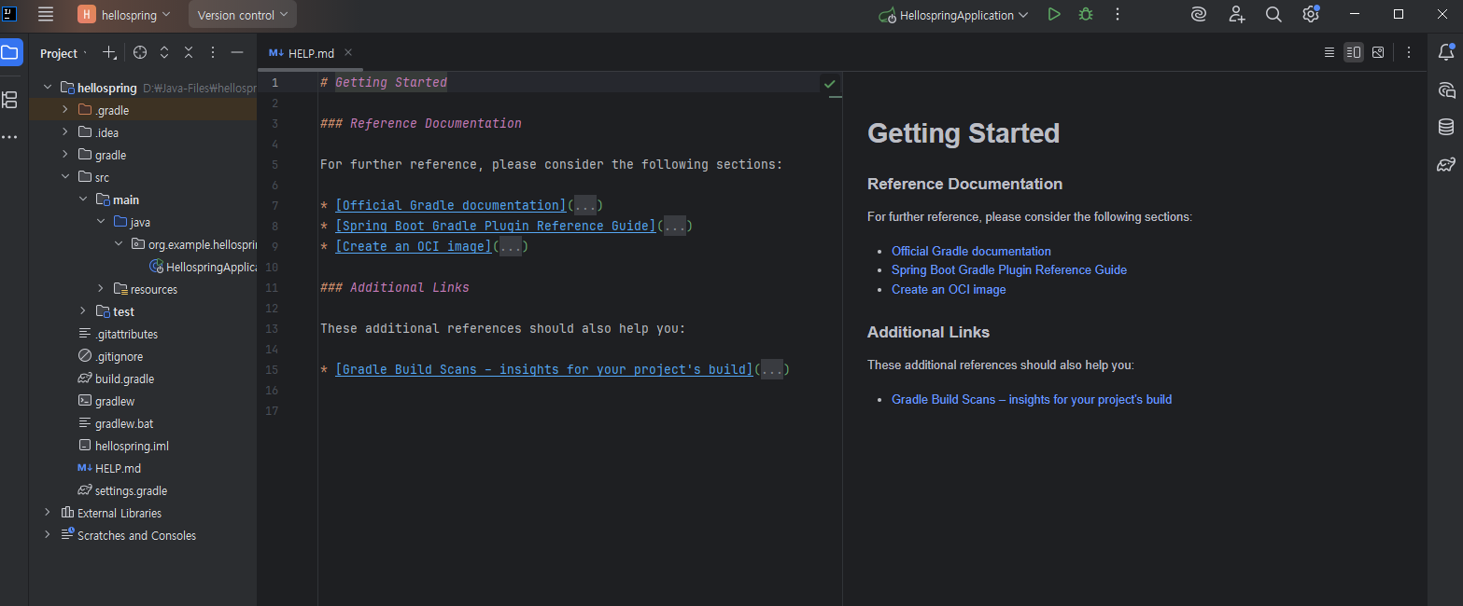
Task: Open the Search Everywhere magnifier
Action: click(x=1273, y=15)
